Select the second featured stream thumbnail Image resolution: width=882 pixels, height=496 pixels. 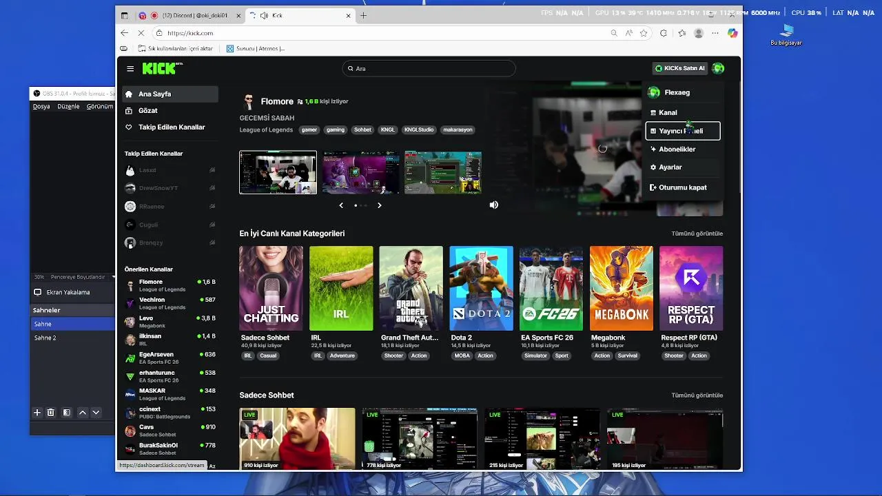pyautogui.click(x=360, y=172)
